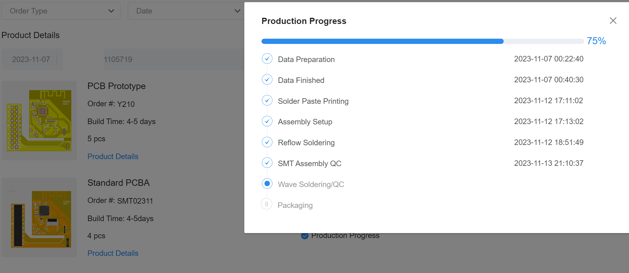Click the Wave Soldering/QC step label
This screenshot has height=273, width=629.
pyautogui.click(x=311, y=184)
